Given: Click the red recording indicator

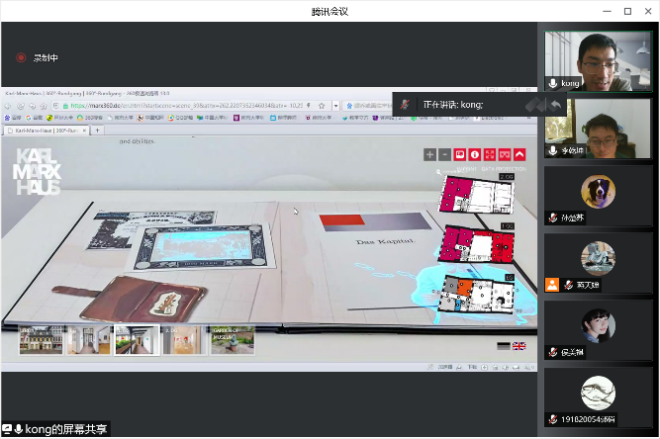Looking at the screenshot, I should pos(21,58).
